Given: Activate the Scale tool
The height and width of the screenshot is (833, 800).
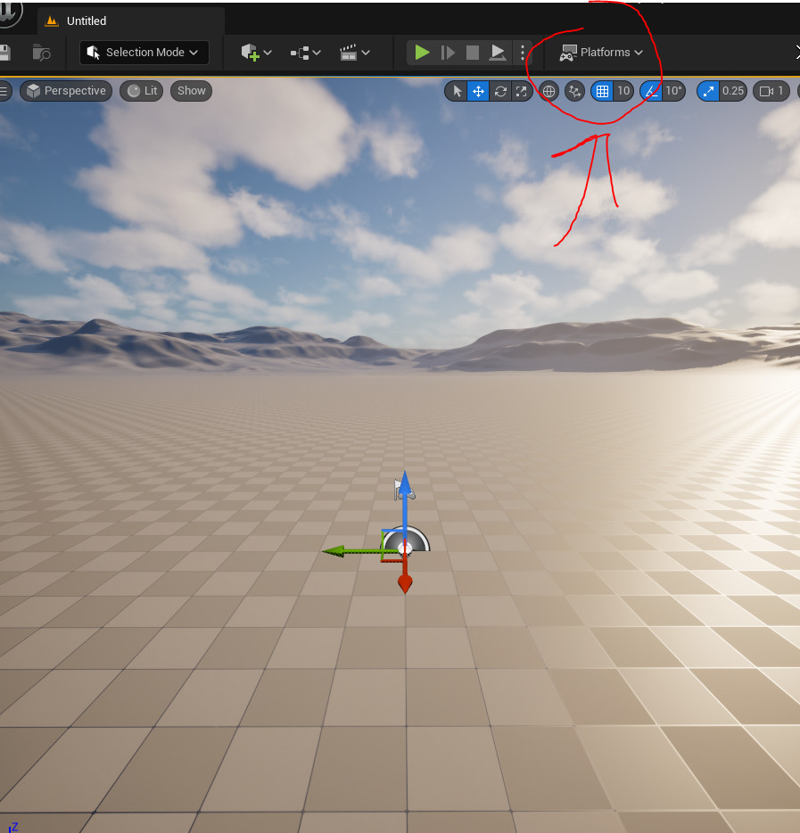Looking at the screenshot, I should (522, 91).
